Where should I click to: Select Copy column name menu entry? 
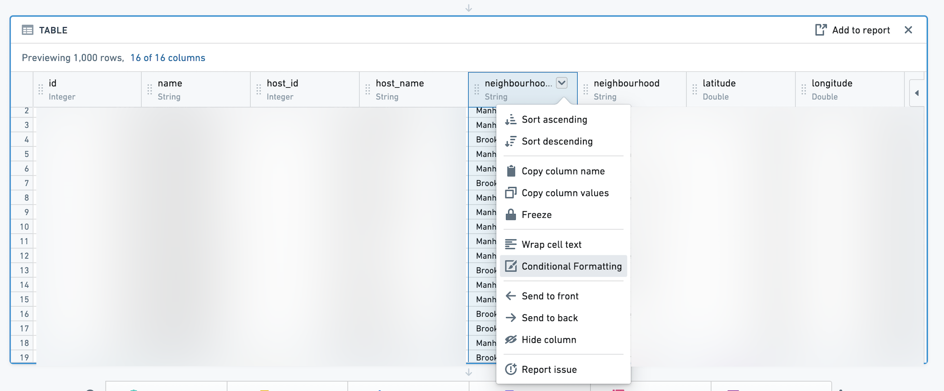(564, 171)
